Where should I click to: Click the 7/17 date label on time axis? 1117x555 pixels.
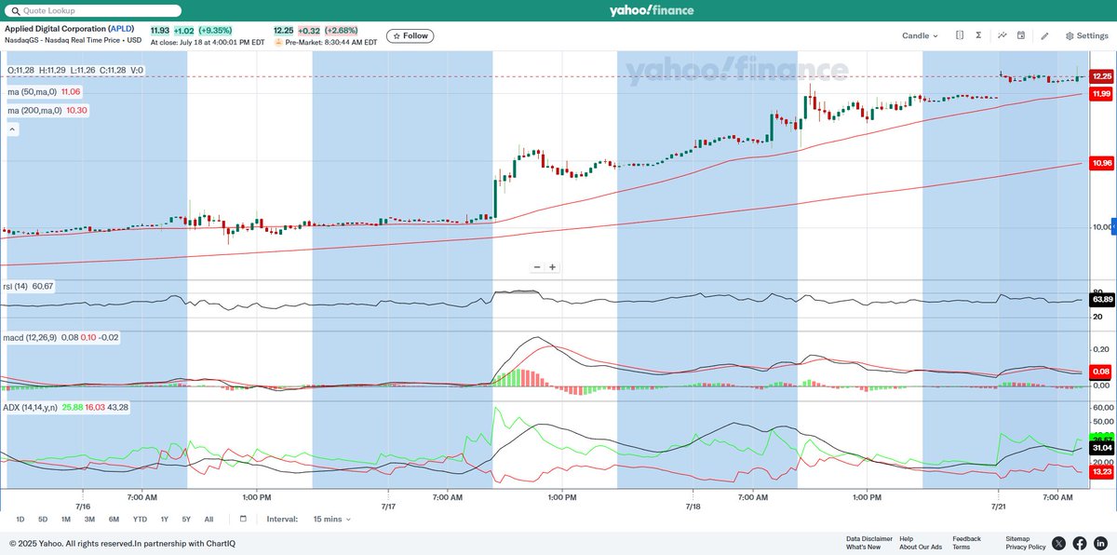pyautogui.click(x=388, y=507)
